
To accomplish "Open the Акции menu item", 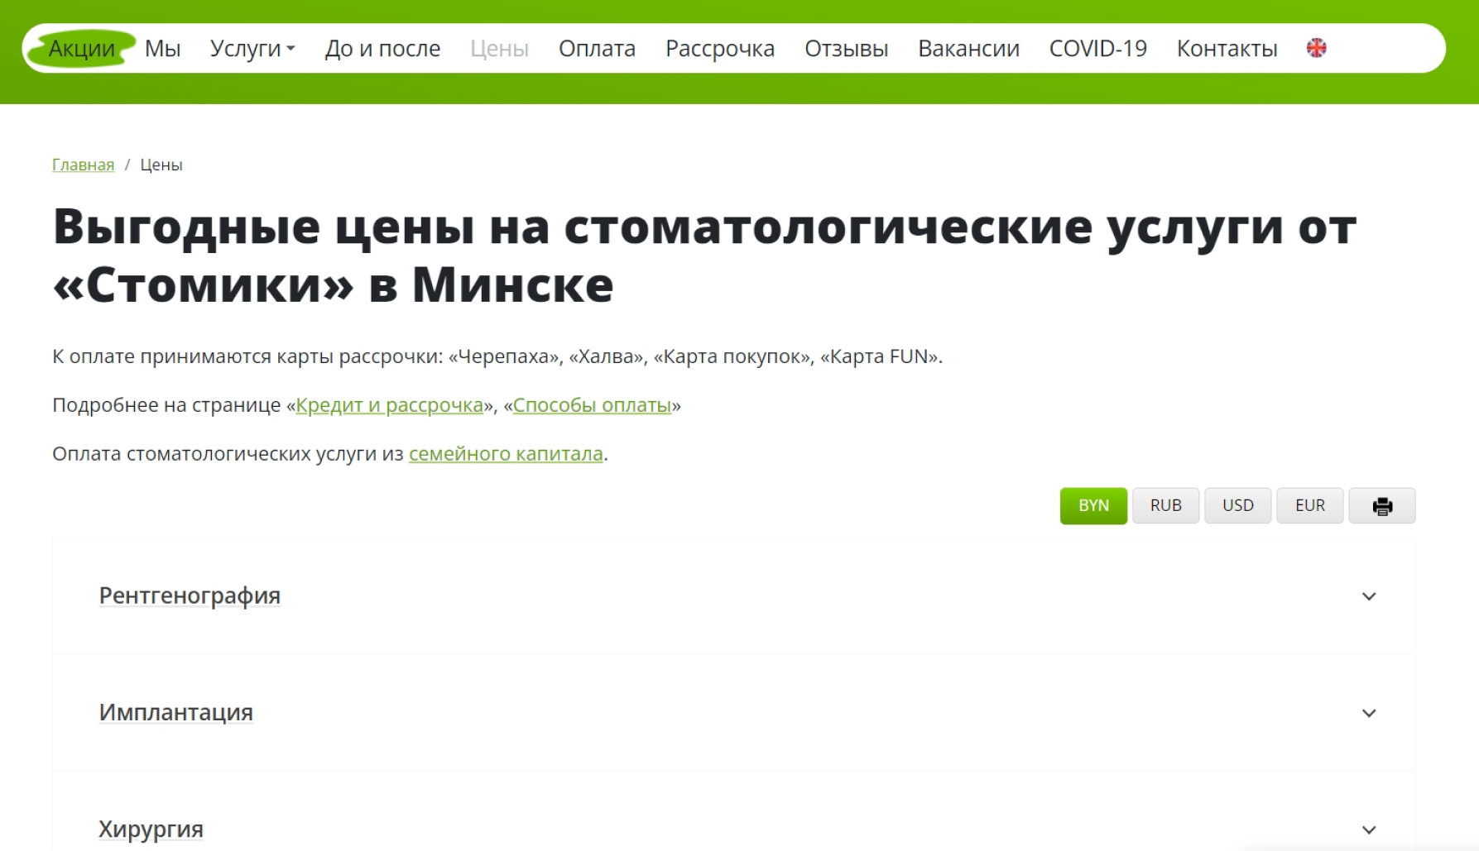I will click(x=81, y=49).
